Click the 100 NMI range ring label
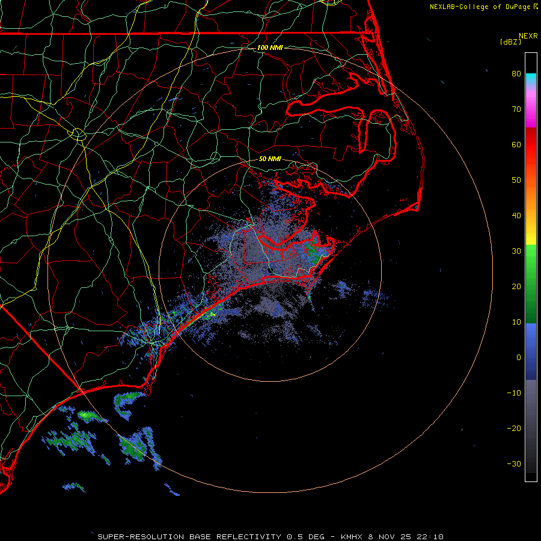Image resolution: width=541 pixels, height=541 pixels. 270,47
